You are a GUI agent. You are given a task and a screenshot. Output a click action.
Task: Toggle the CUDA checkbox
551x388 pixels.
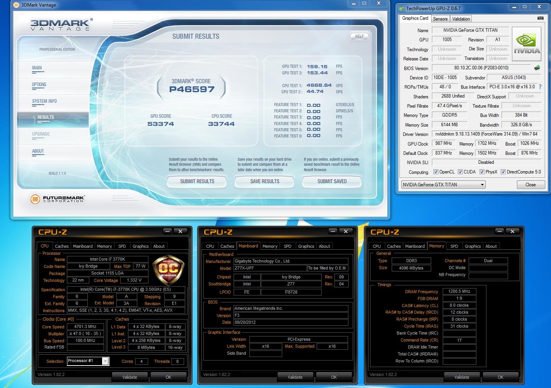(x=460, y=172)
